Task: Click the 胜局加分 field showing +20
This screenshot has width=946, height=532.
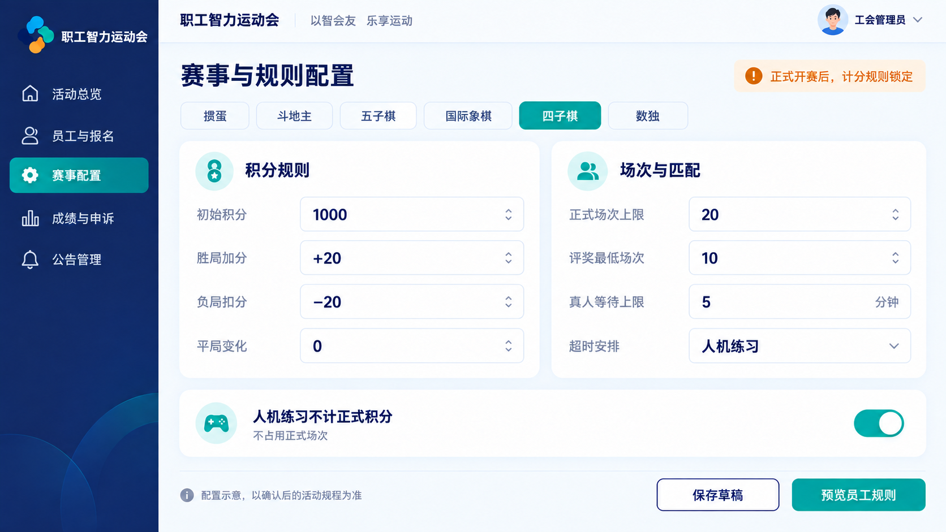Action: click(412, 258)
